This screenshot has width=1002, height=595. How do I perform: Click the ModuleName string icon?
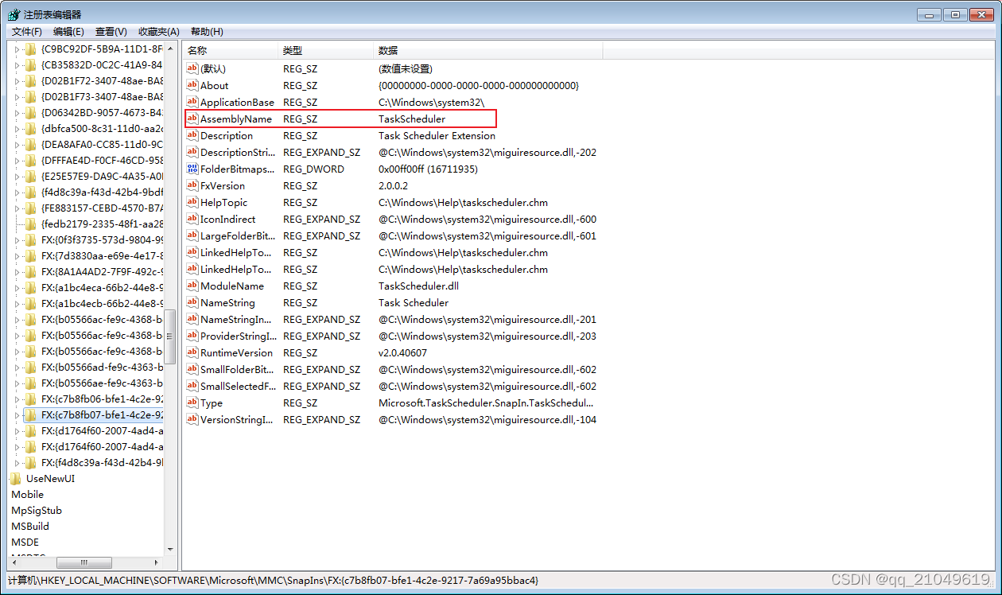(192, 286)
